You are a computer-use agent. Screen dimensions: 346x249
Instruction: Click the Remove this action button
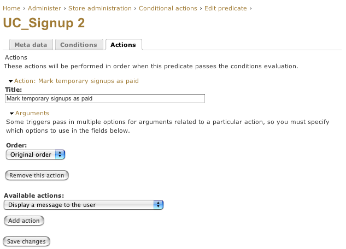click(x=37, y=175)
